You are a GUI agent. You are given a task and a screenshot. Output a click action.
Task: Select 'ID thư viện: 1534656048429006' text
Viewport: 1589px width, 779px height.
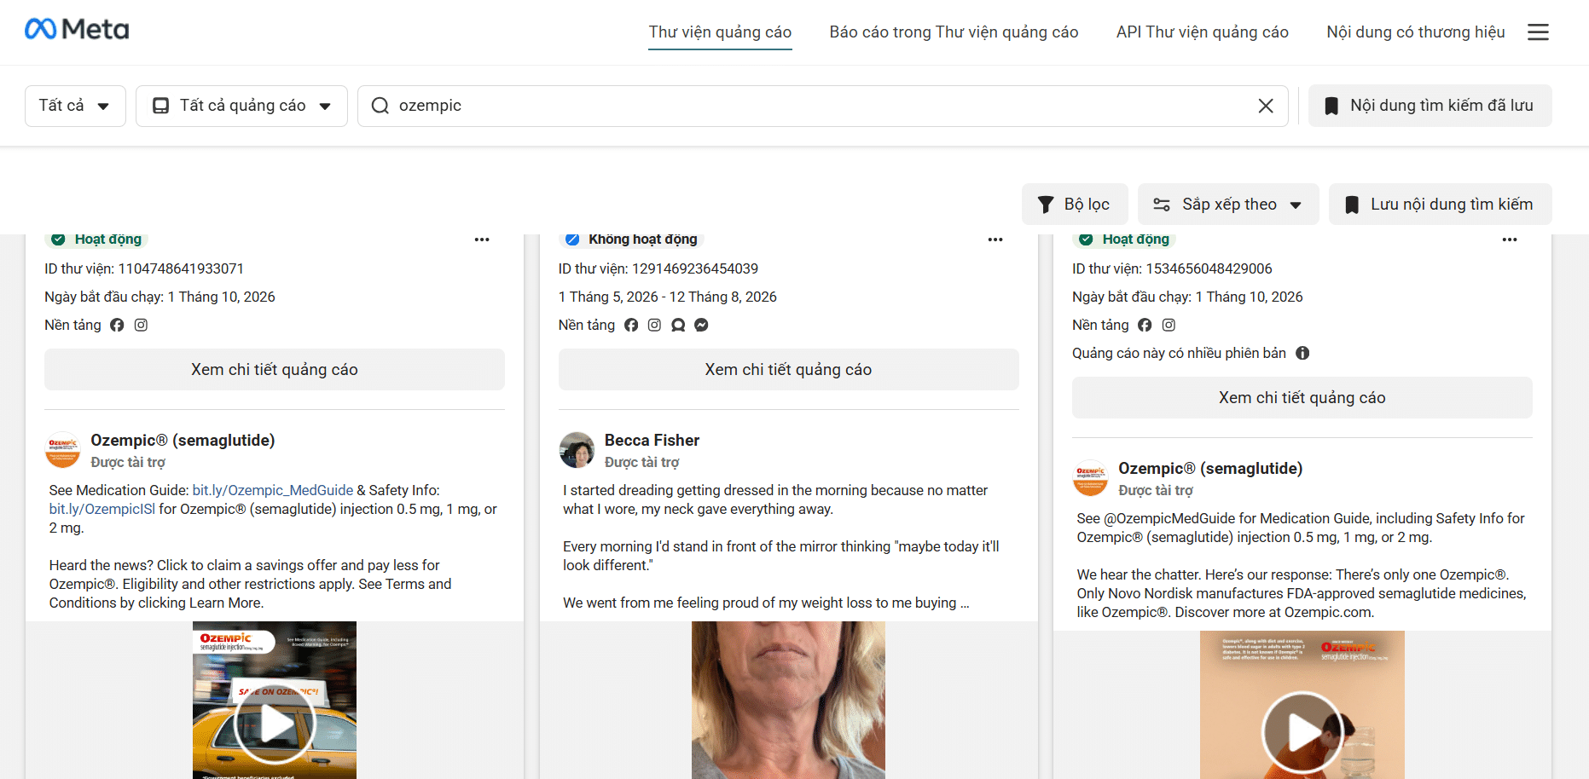point(1172,268)
